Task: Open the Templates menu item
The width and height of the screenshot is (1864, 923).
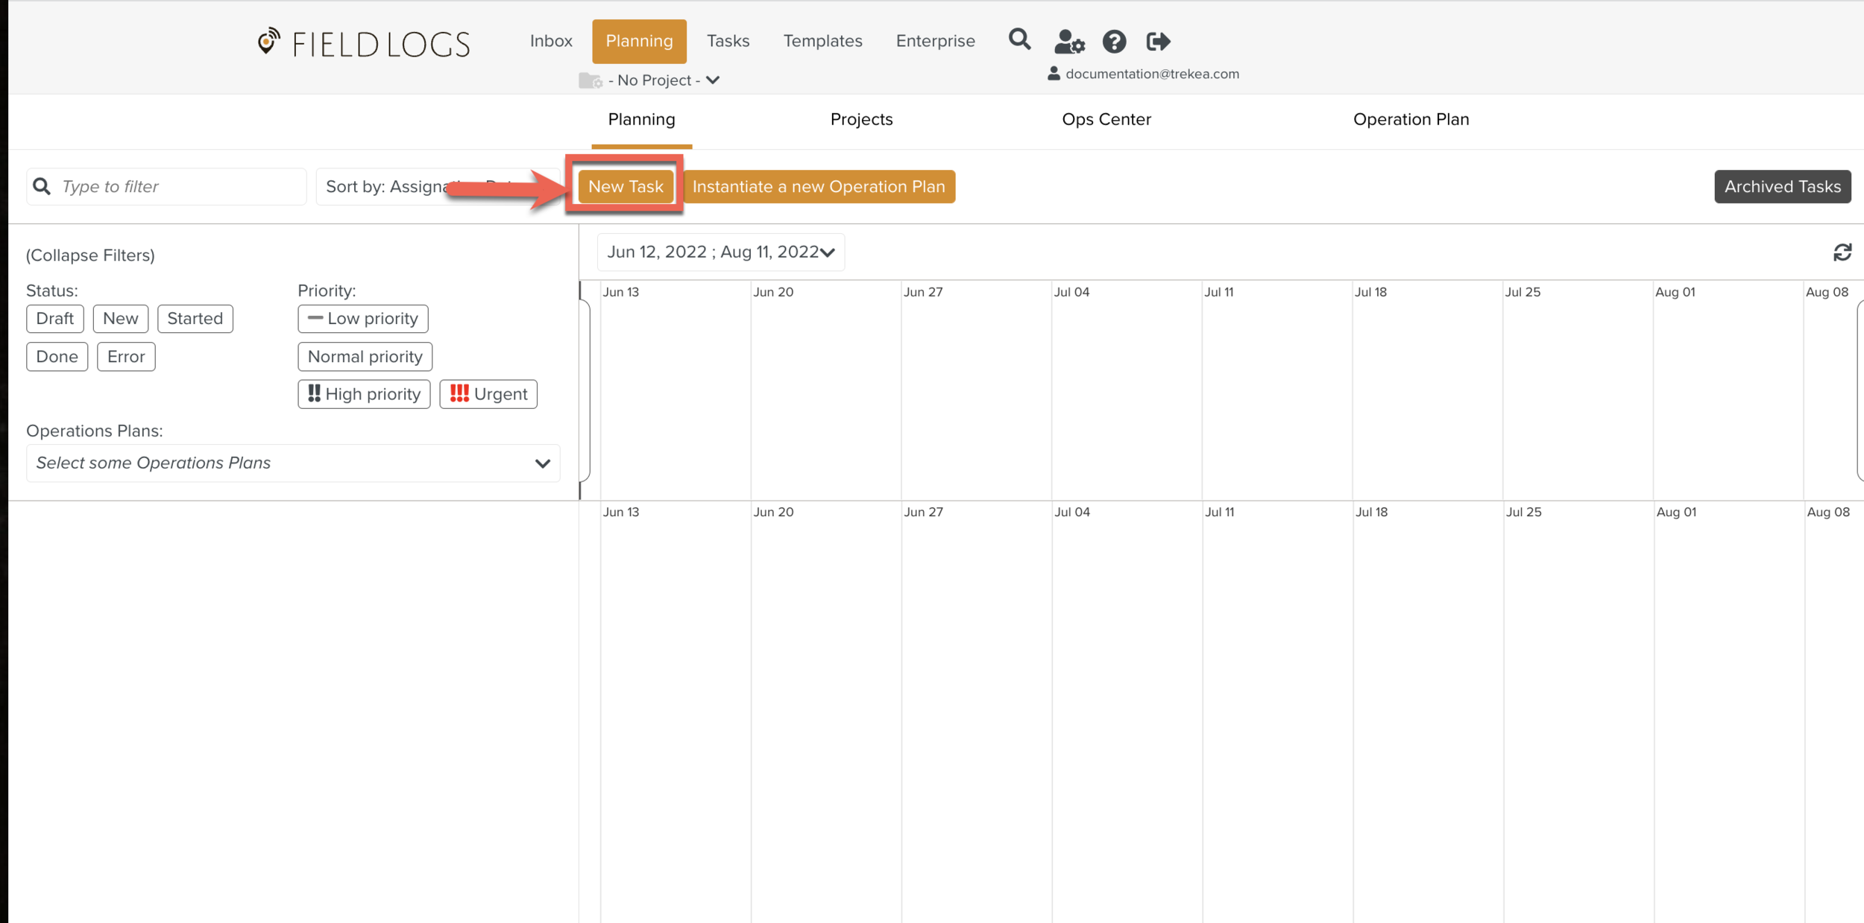Action: [x=822, y=41]
